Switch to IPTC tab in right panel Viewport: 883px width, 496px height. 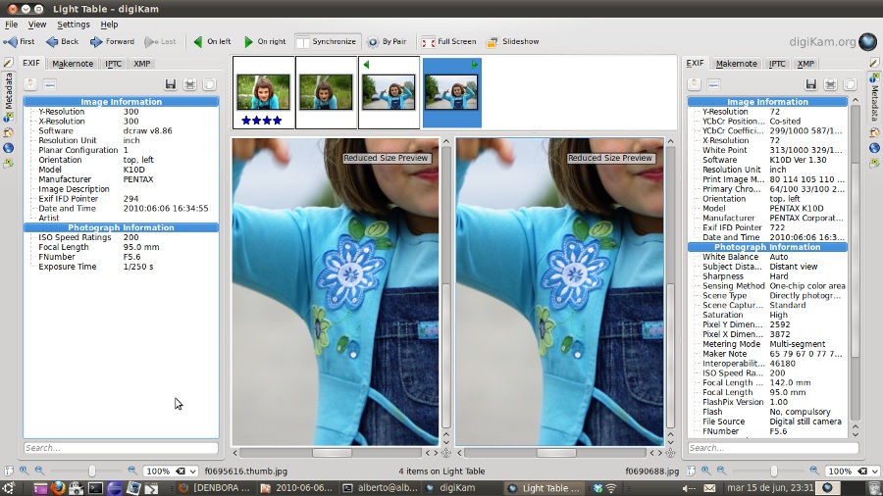point(777,64)
